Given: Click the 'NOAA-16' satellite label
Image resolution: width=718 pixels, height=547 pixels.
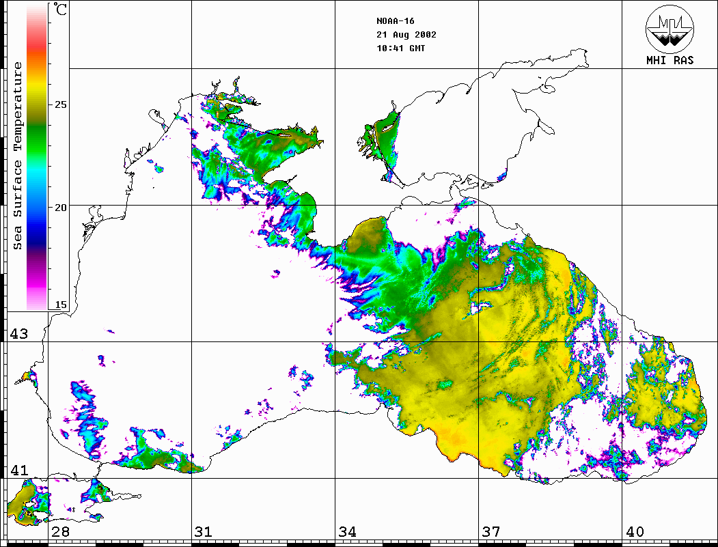Looking at the screenshot, I should [395, 21].
